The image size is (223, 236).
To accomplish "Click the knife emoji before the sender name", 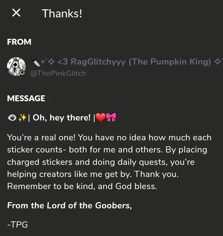I will pyautogui.click(x=35, y=62).
